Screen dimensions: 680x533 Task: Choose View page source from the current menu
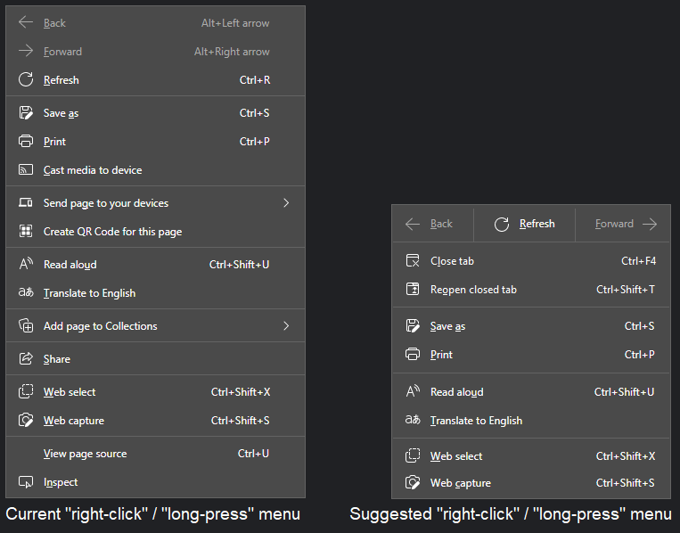[x=85, y=454]
